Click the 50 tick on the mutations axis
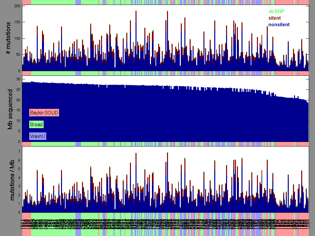This screenshot has height=236, width=315. 18,54
